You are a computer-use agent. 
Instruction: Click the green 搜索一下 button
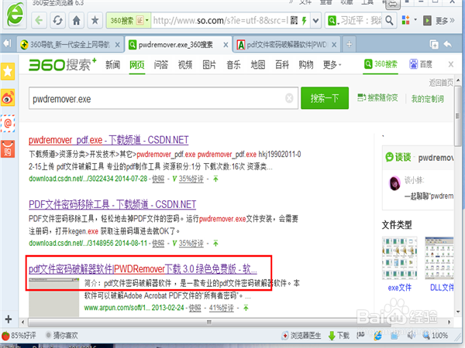point(325,98)
